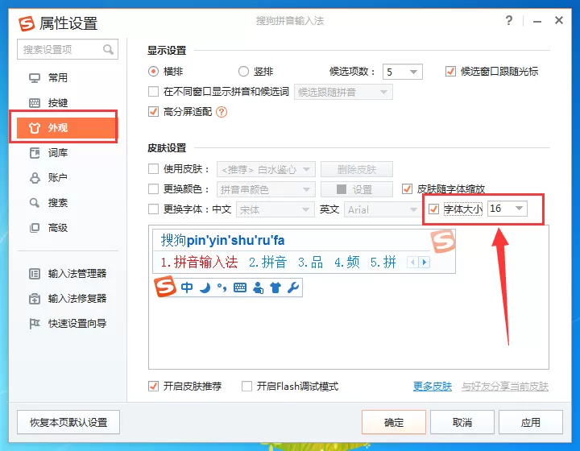
Task: Go to the 常用 settings section
Action: [x=68, y=78]
